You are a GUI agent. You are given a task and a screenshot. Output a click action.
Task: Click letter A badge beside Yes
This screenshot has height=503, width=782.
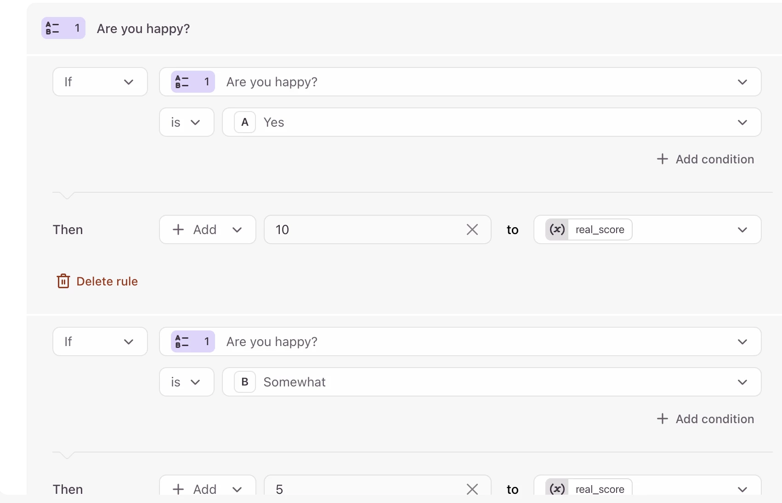pyautogui.click(x=245, y=123)
